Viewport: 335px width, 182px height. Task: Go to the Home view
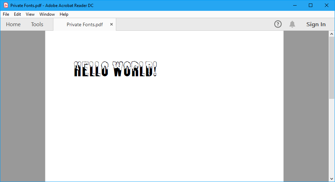[x=13, y=24]
